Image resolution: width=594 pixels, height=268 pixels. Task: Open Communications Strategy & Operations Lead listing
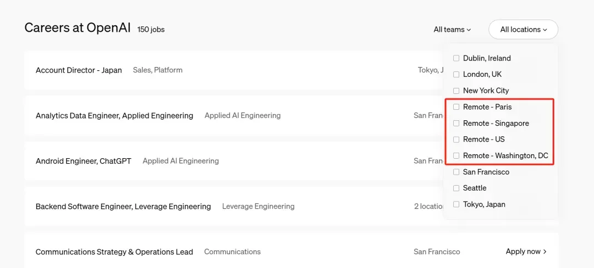click(114, 252)
